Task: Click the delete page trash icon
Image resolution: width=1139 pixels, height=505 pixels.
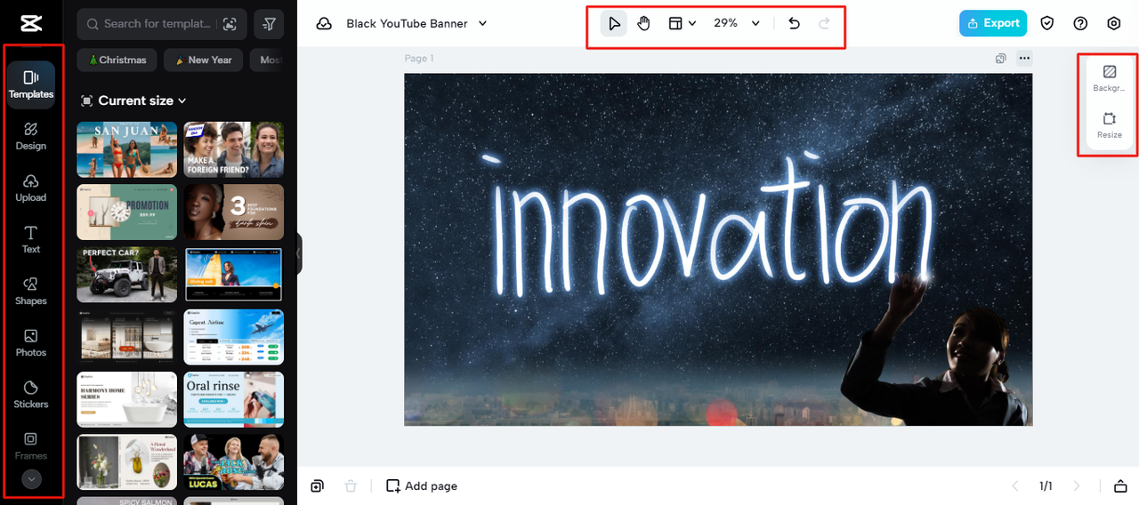Action: [x=351, y=486]
